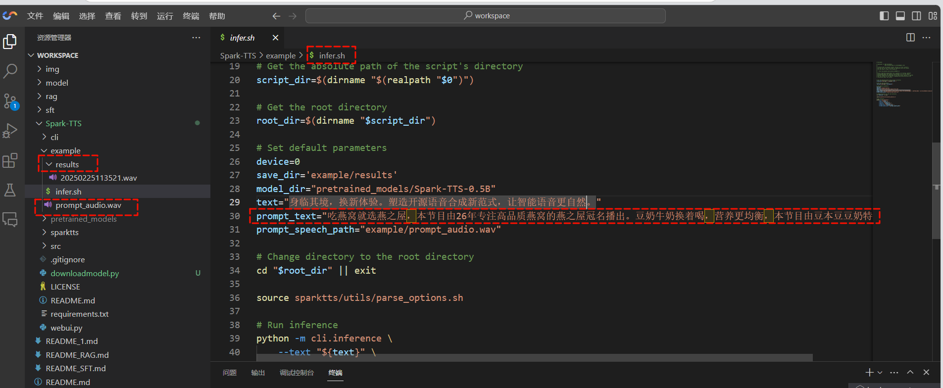Open customize layout icon

pyautogui.click(x=933, y=16)
